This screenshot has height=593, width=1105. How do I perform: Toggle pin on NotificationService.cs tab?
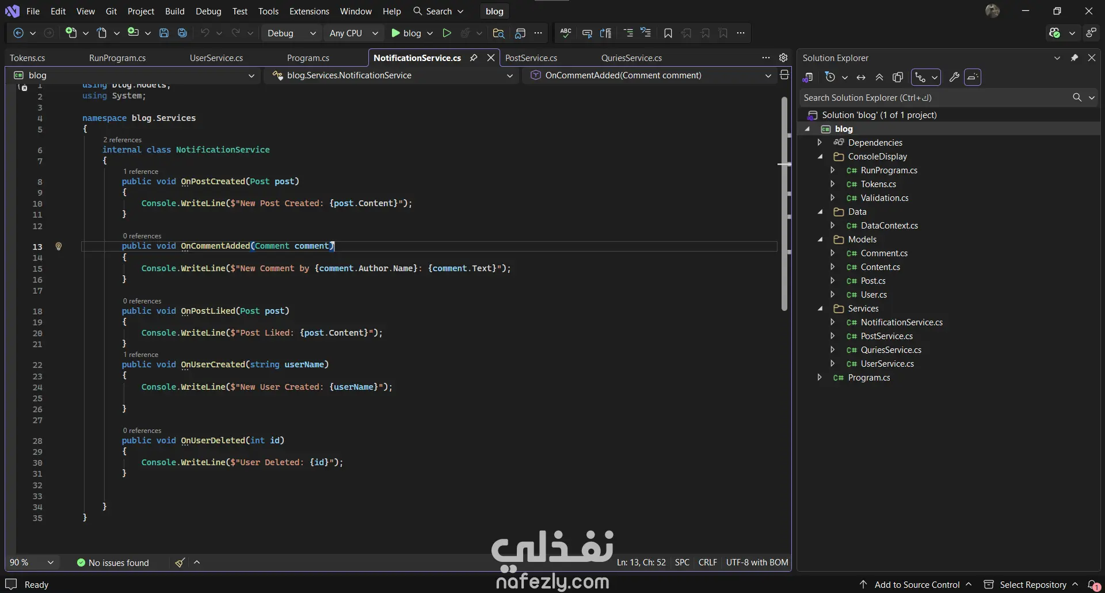tap(474, 58)
